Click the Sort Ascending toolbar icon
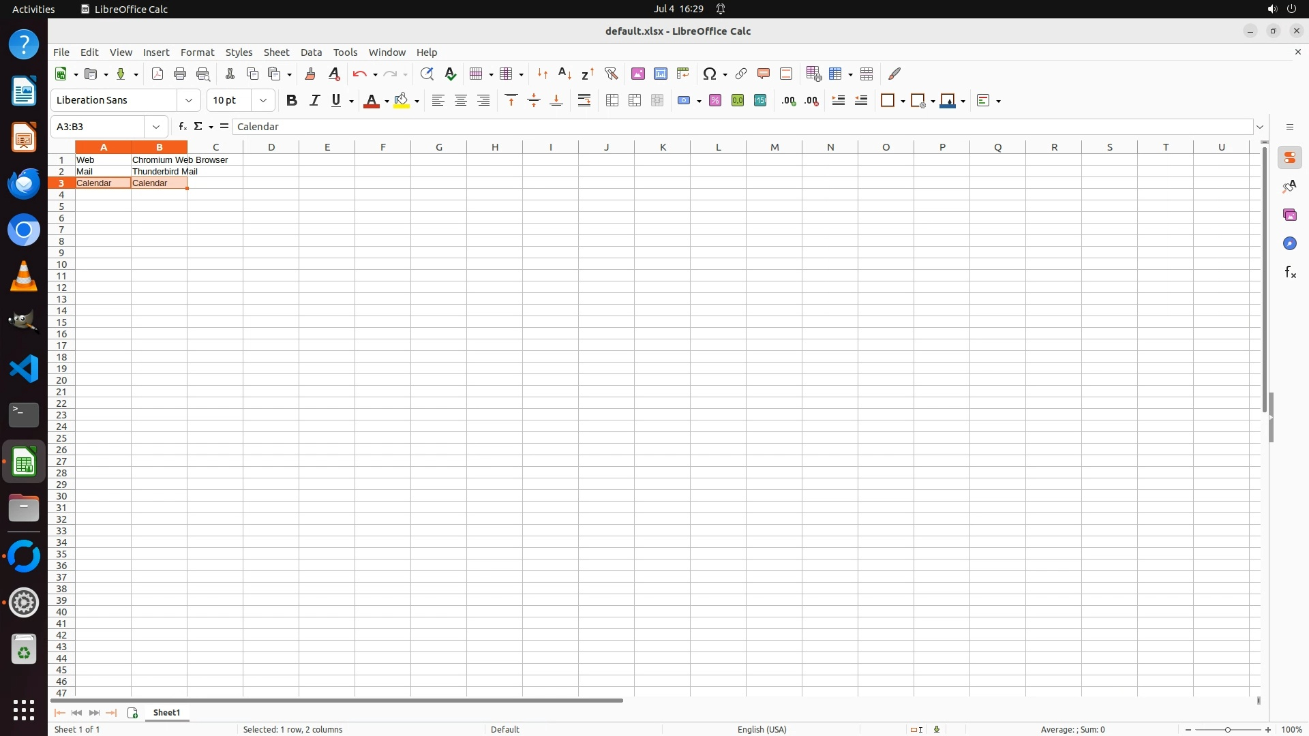 pyautogui.click(x=565, y=74)
